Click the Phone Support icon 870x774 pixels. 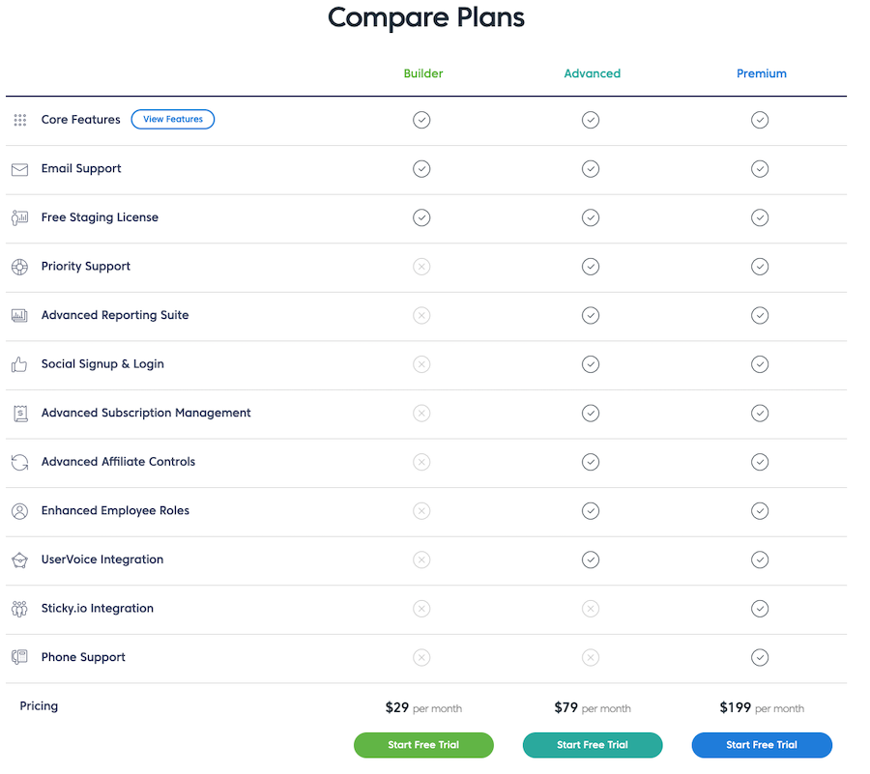click(20, 658)
